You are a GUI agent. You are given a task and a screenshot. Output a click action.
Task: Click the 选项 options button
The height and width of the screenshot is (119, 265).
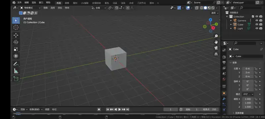(215, 13)
